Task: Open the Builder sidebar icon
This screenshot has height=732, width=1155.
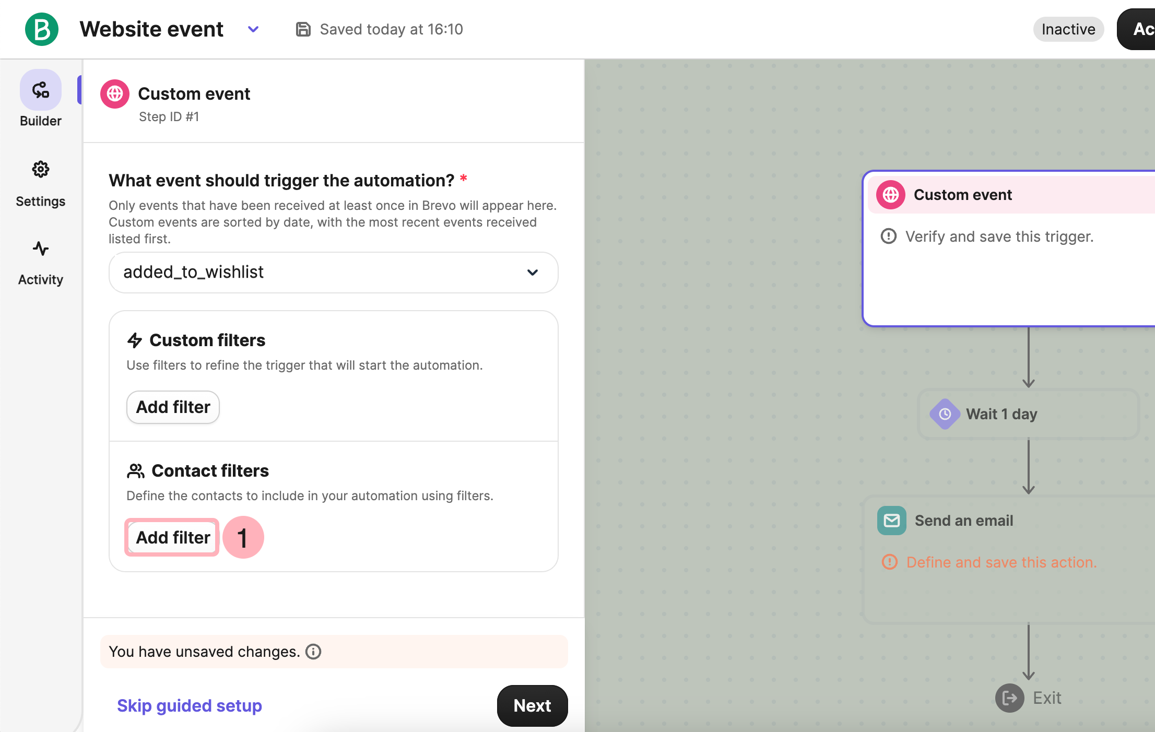Action: [41, 90]
